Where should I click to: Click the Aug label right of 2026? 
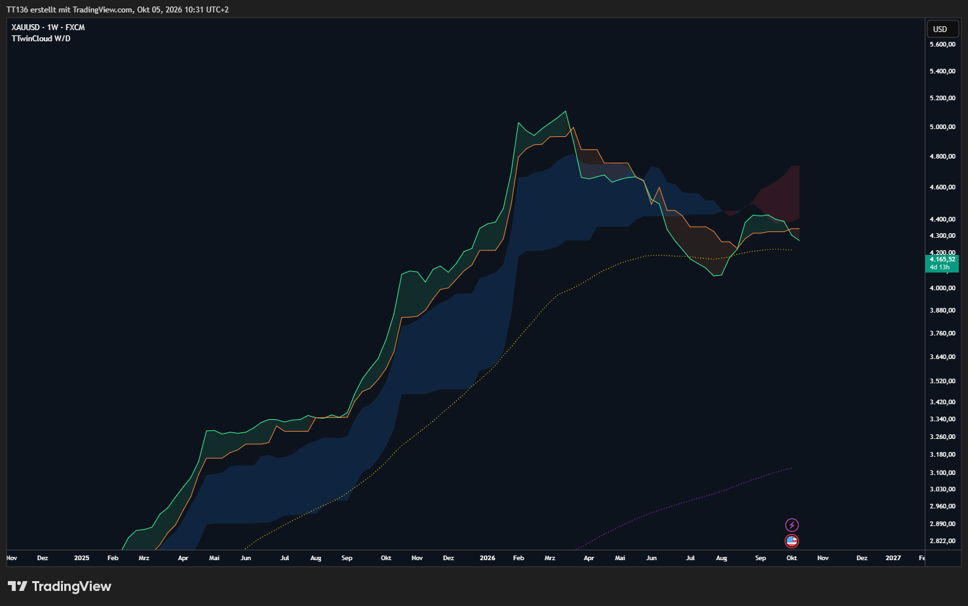pyautogui.click(x=722, y=558)
